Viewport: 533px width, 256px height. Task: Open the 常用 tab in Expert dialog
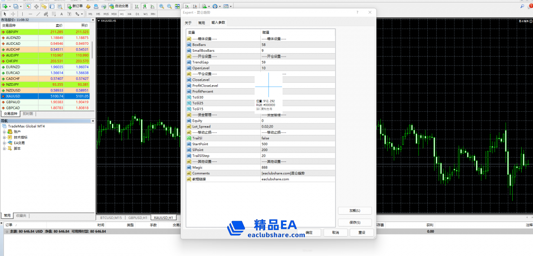(202, 23)
